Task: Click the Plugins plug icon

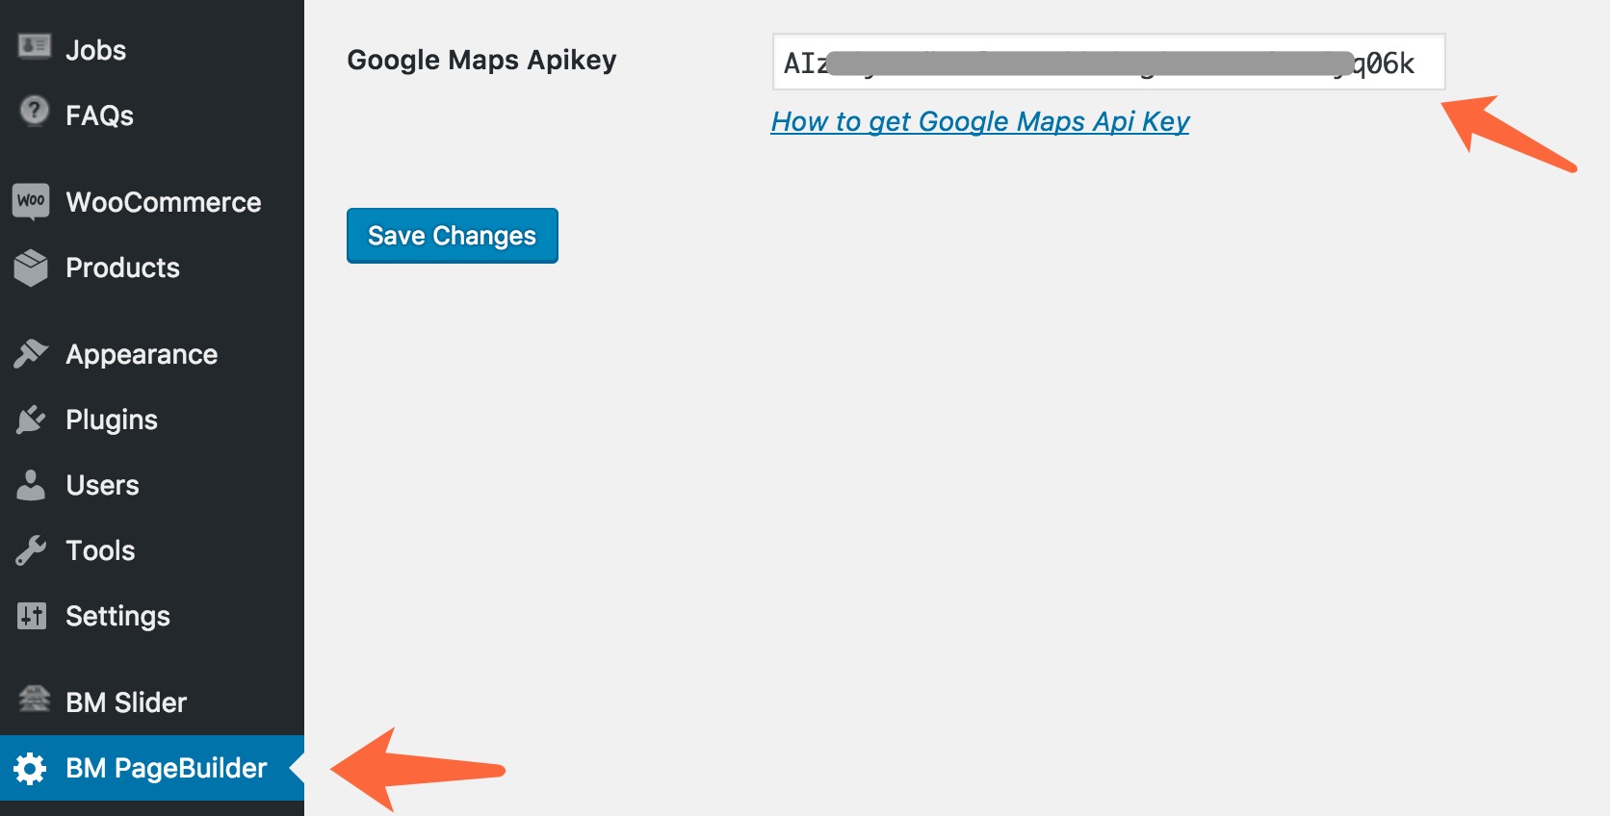Action: [x=31, y=420]
